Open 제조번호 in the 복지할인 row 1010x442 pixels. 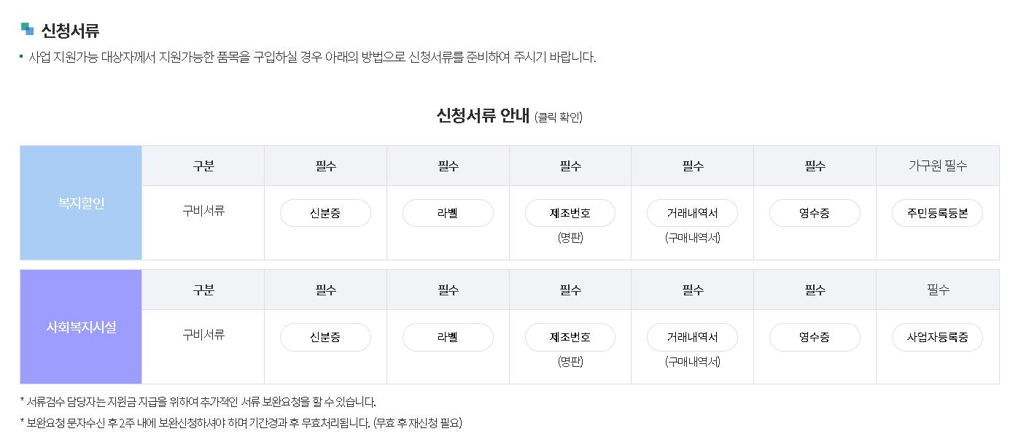tap(570, 213)
